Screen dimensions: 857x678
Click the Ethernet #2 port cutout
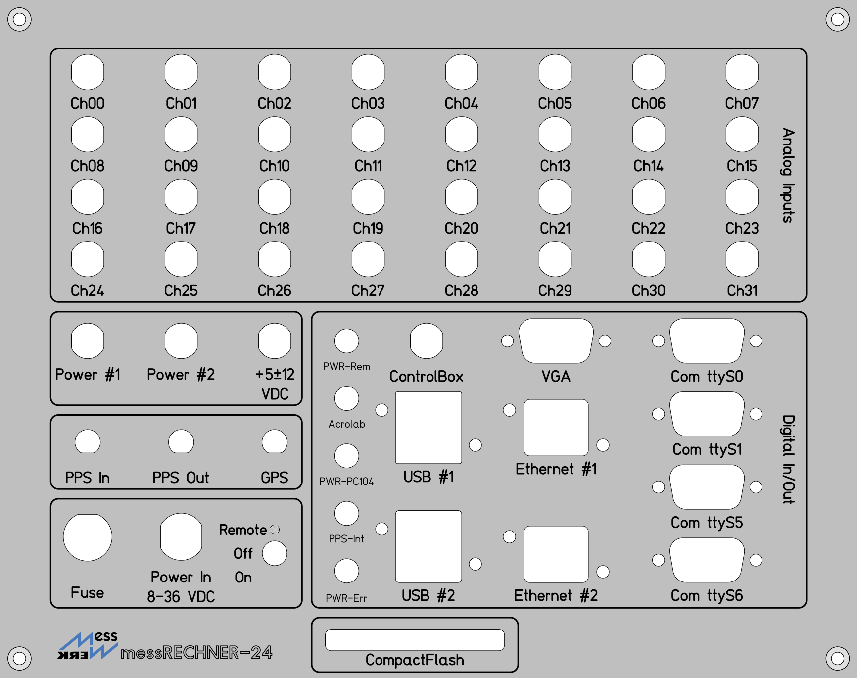[x=556, y=554]
